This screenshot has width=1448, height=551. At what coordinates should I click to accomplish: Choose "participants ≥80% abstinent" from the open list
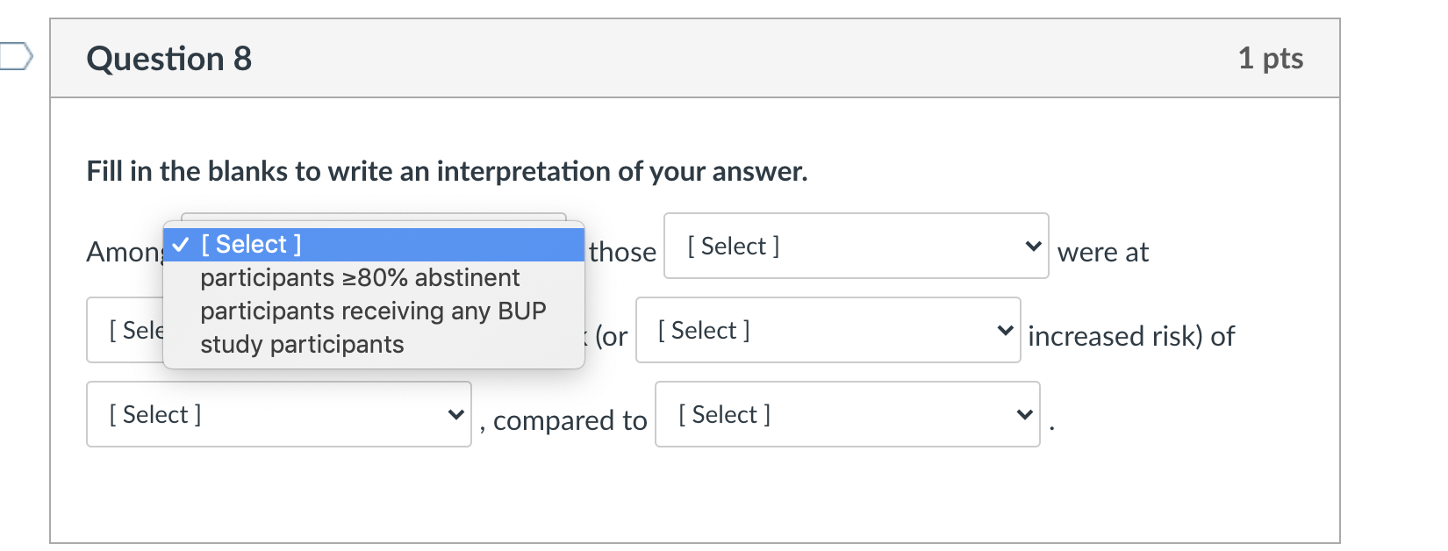point(360,278)
